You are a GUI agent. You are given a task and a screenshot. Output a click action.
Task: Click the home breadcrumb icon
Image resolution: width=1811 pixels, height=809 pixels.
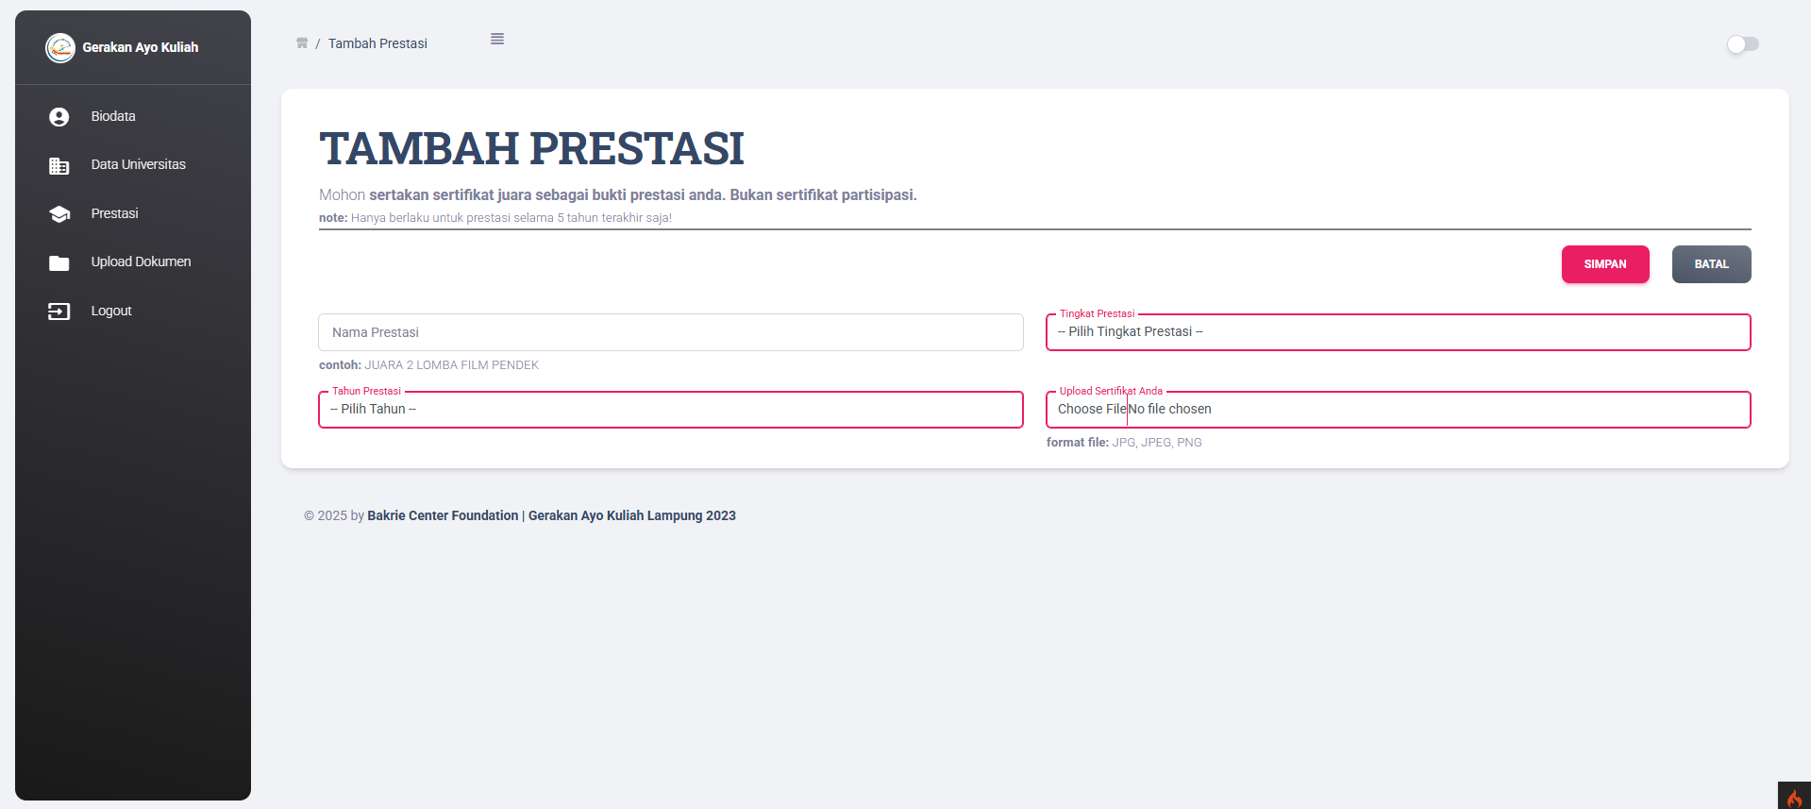(302, 43)
